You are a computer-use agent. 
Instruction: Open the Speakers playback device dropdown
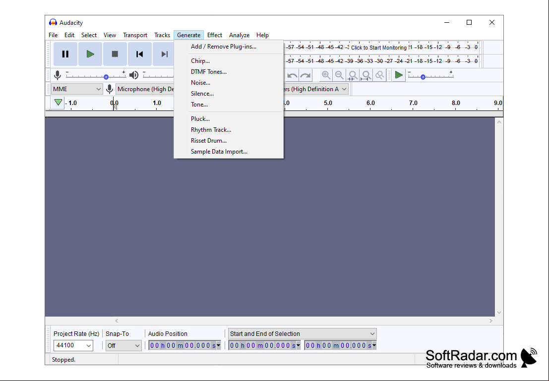pos(316,89)
